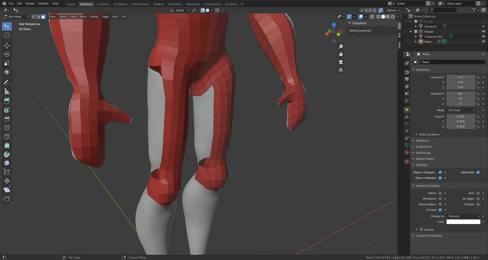The width and height of the screenshot is (488, 260).
Task: Hide the Plane object in outliner
Action: 483,41
